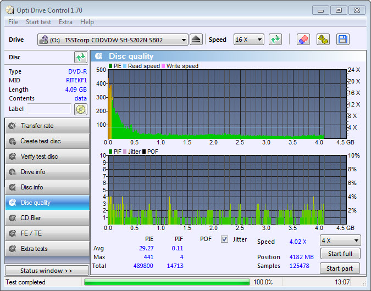
Task: Click the Disc quality header disc icon
Action: coord(99,56)
